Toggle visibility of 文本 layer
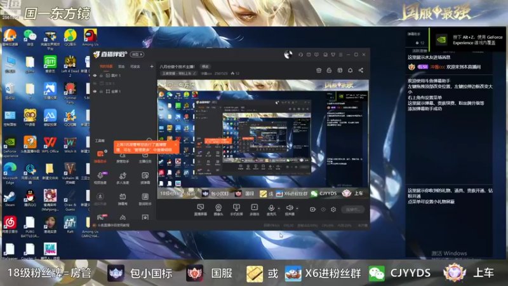508x286 pixels. (x=95, y=83)
